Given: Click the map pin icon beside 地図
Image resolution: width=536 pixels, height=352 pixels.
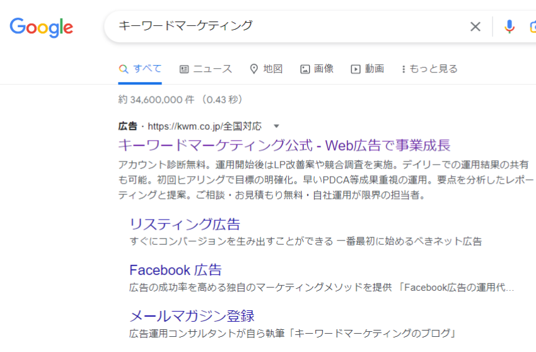Looking at the screenshot, I should tap(253, 69).
